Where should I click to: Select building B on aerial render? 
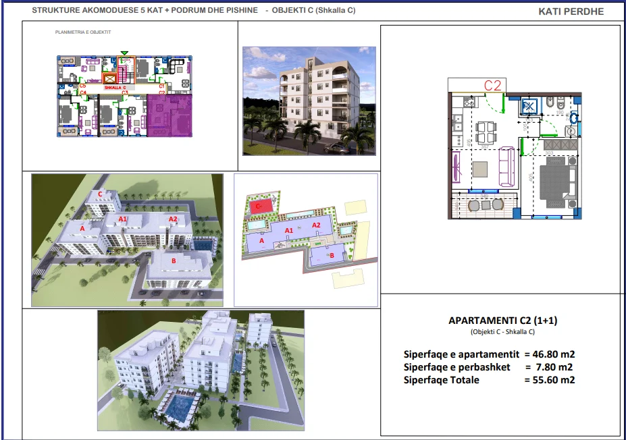174,261
